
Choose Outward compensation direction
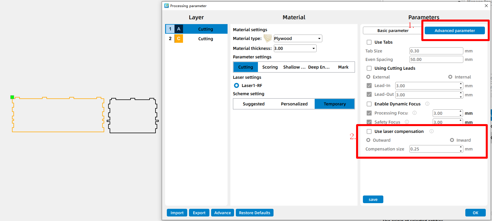(368, 140)
